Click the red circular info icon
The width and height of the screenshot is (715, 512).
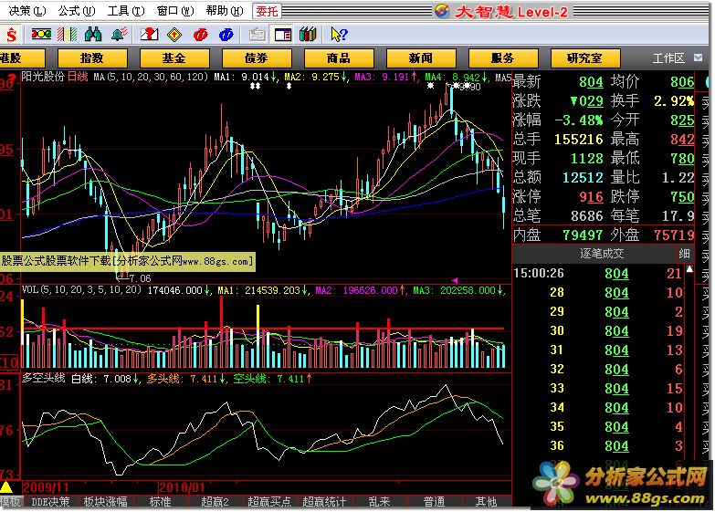(x=200, y=35)
